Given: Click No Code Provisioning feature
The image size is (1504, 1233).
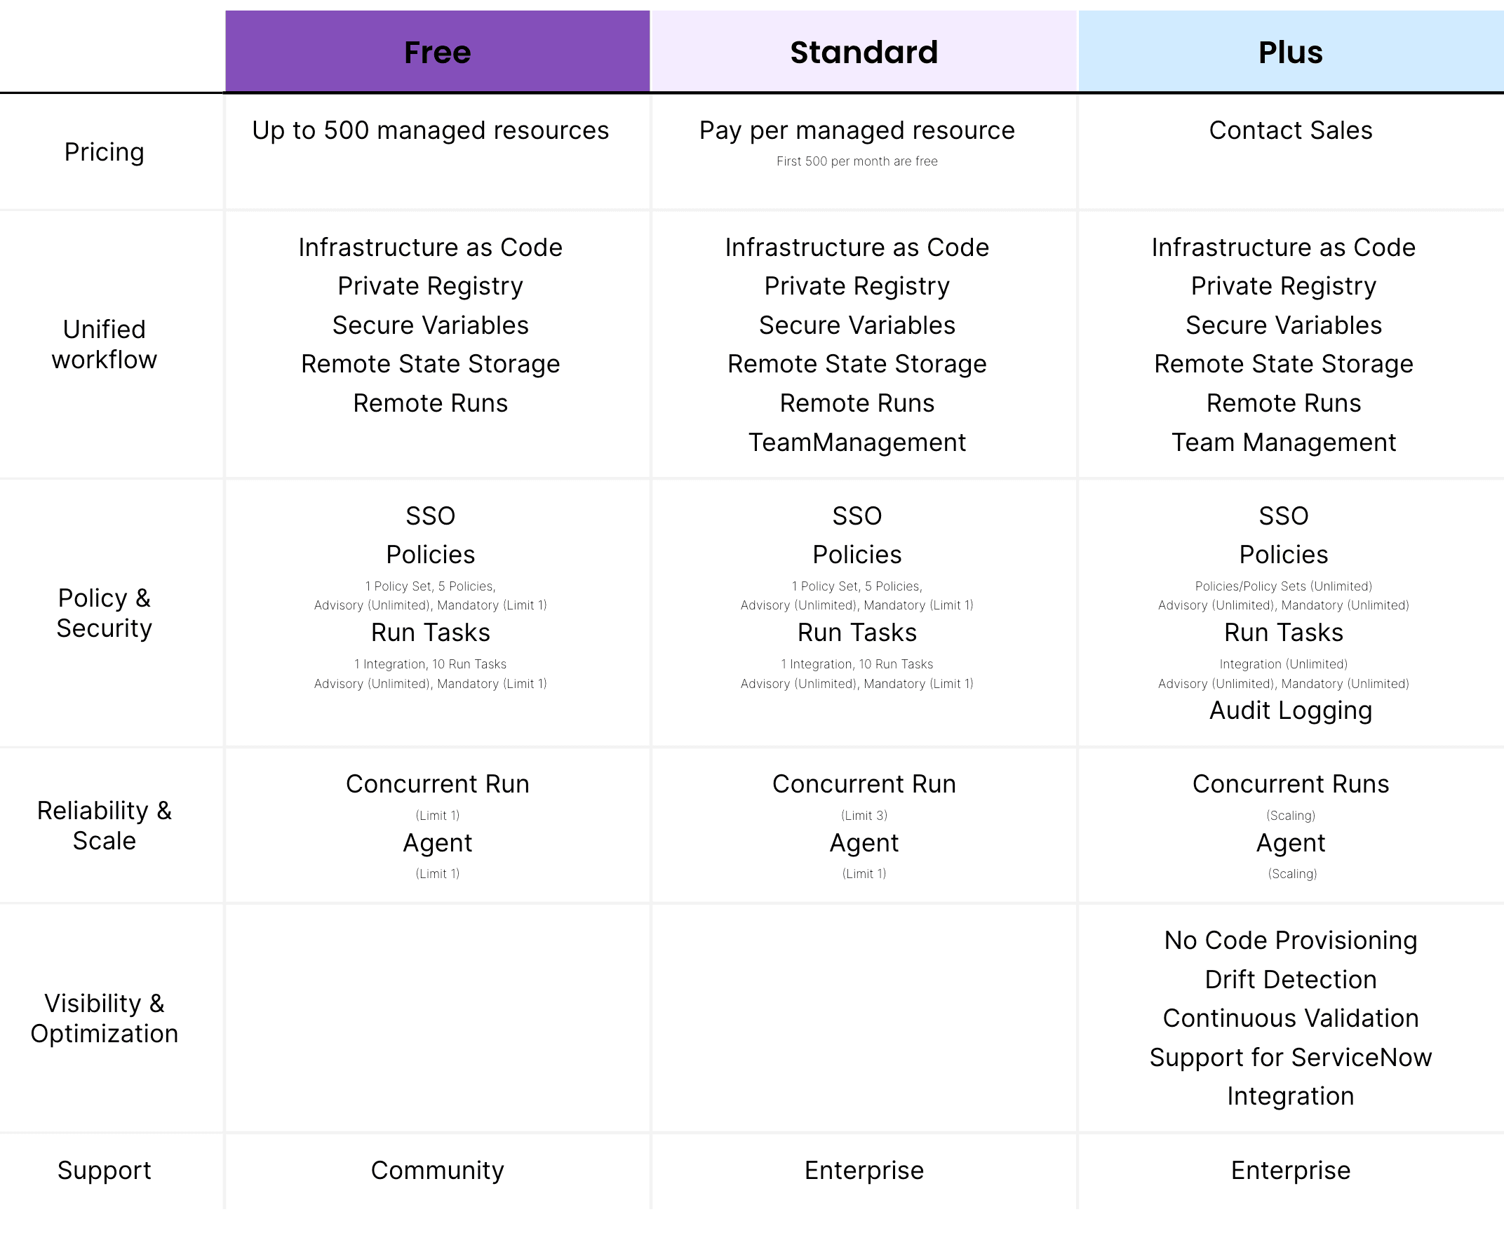Looking at the screenshot, I should coord(1289,940).
